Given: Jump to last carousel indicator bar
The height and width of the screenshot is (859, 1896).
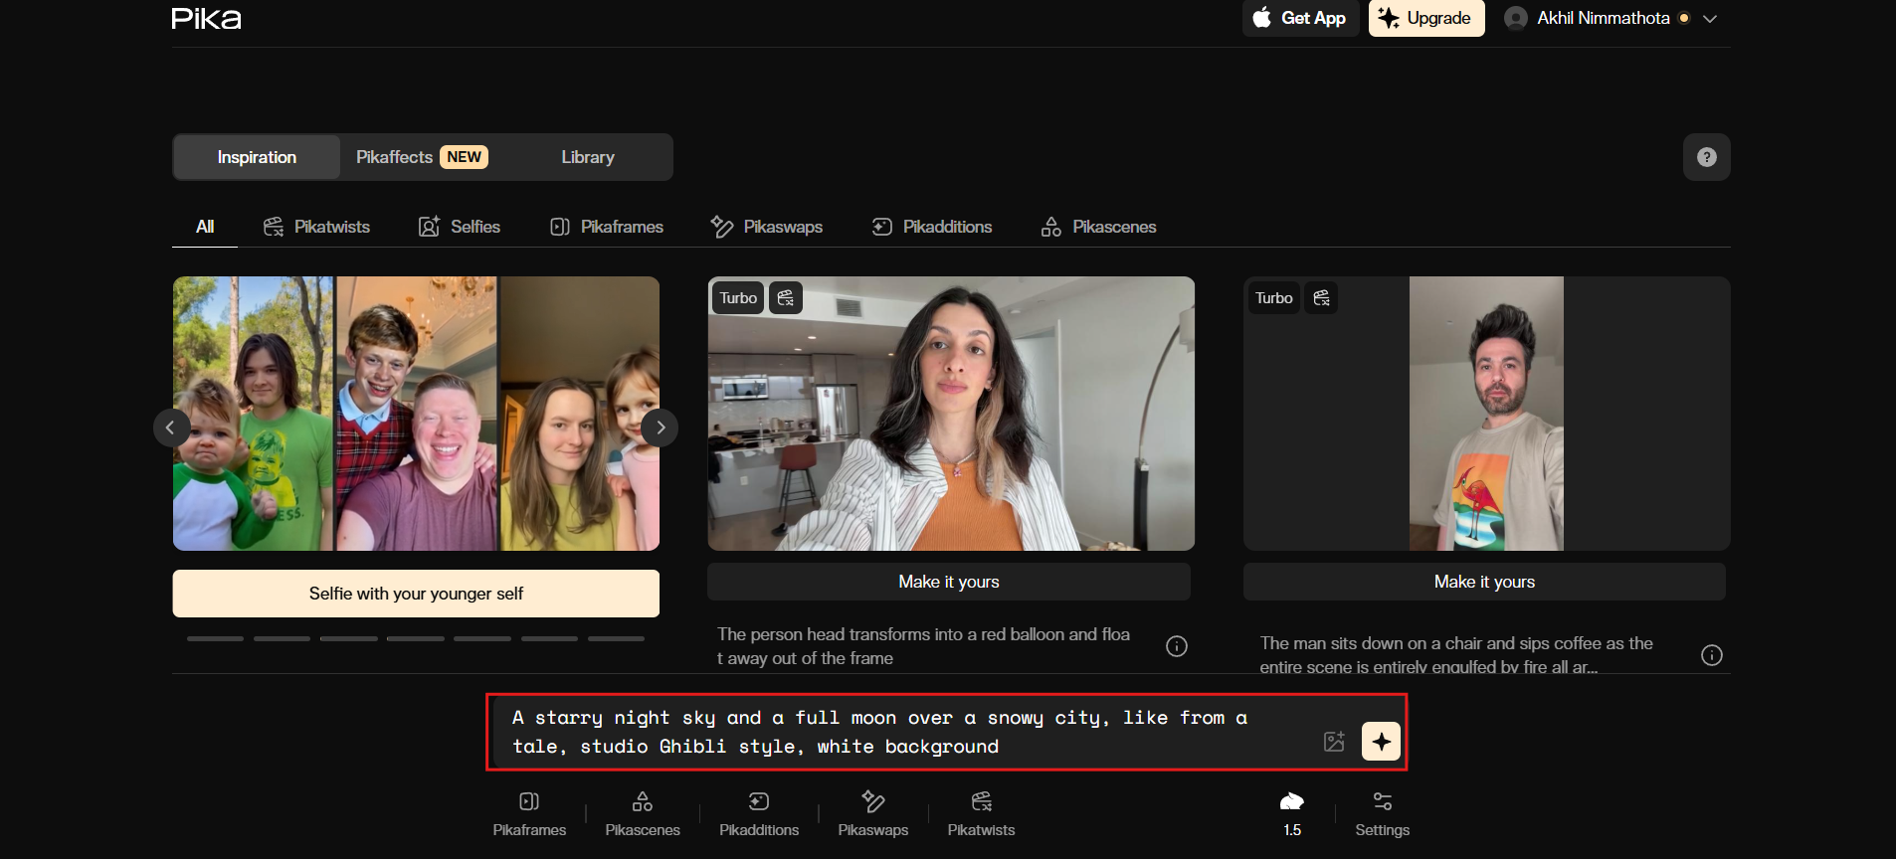Looking at the screenshot, I should [x=616, y=638].
